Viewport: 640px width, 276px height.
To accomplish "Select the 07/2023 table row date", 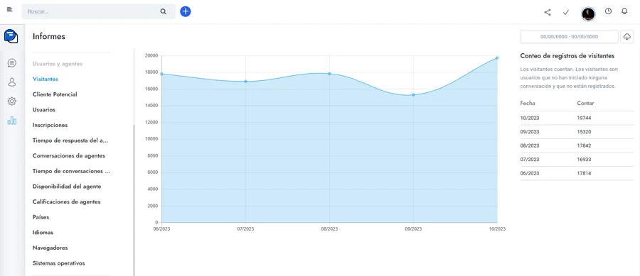I will tap(530, 160).
